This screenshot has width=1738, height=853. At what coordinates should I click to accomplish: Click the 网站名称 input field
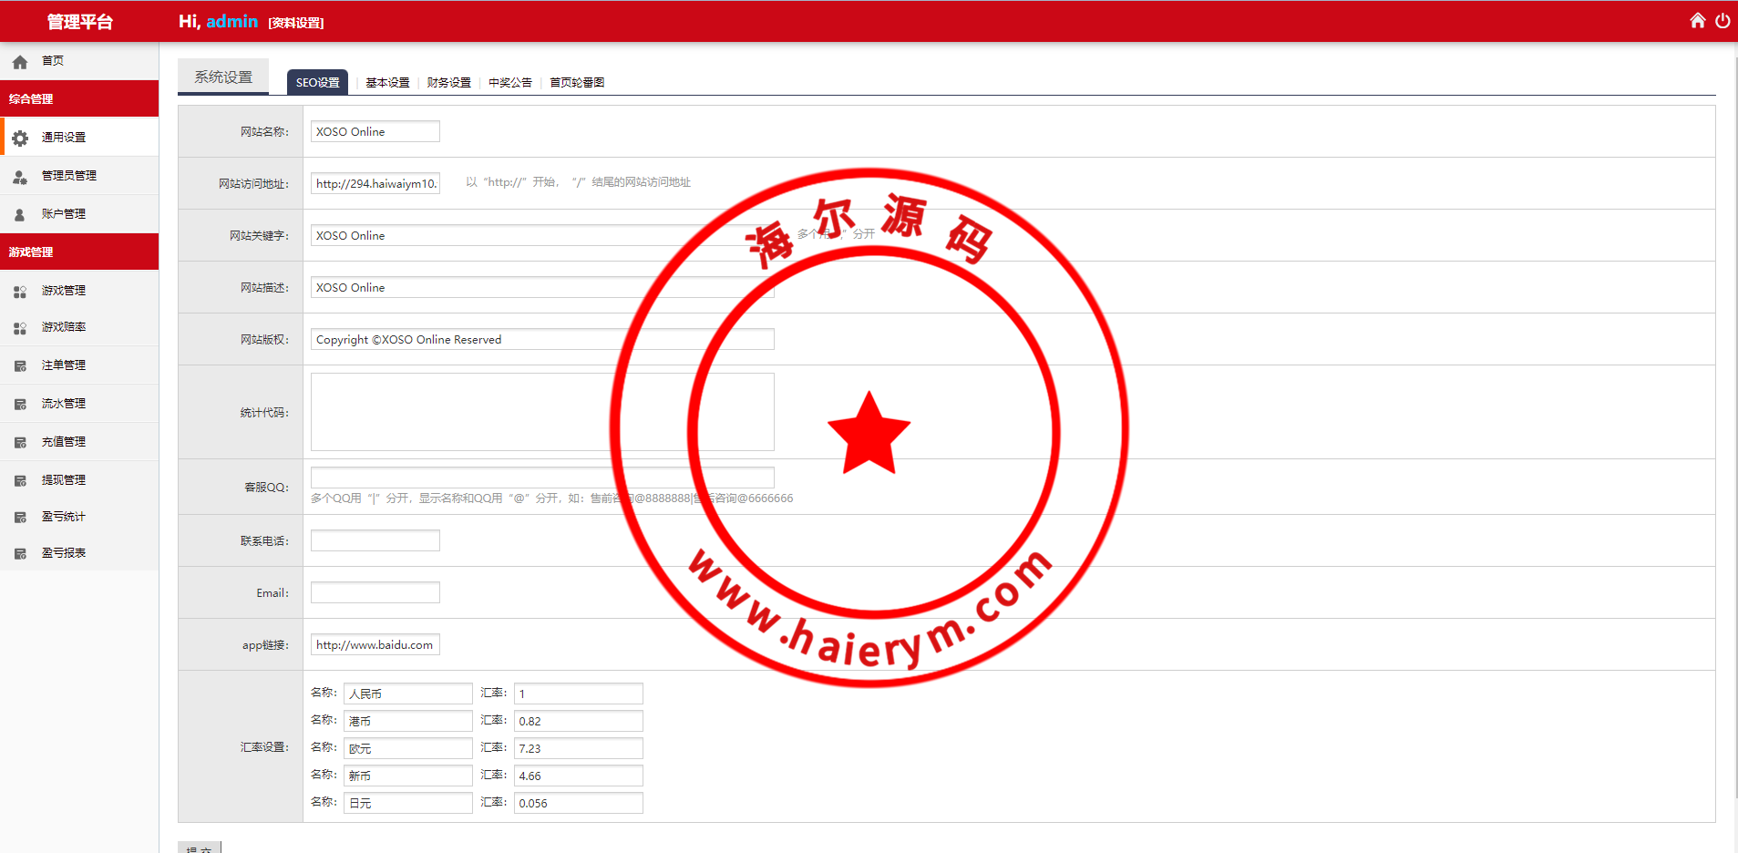tap(374, 131)
